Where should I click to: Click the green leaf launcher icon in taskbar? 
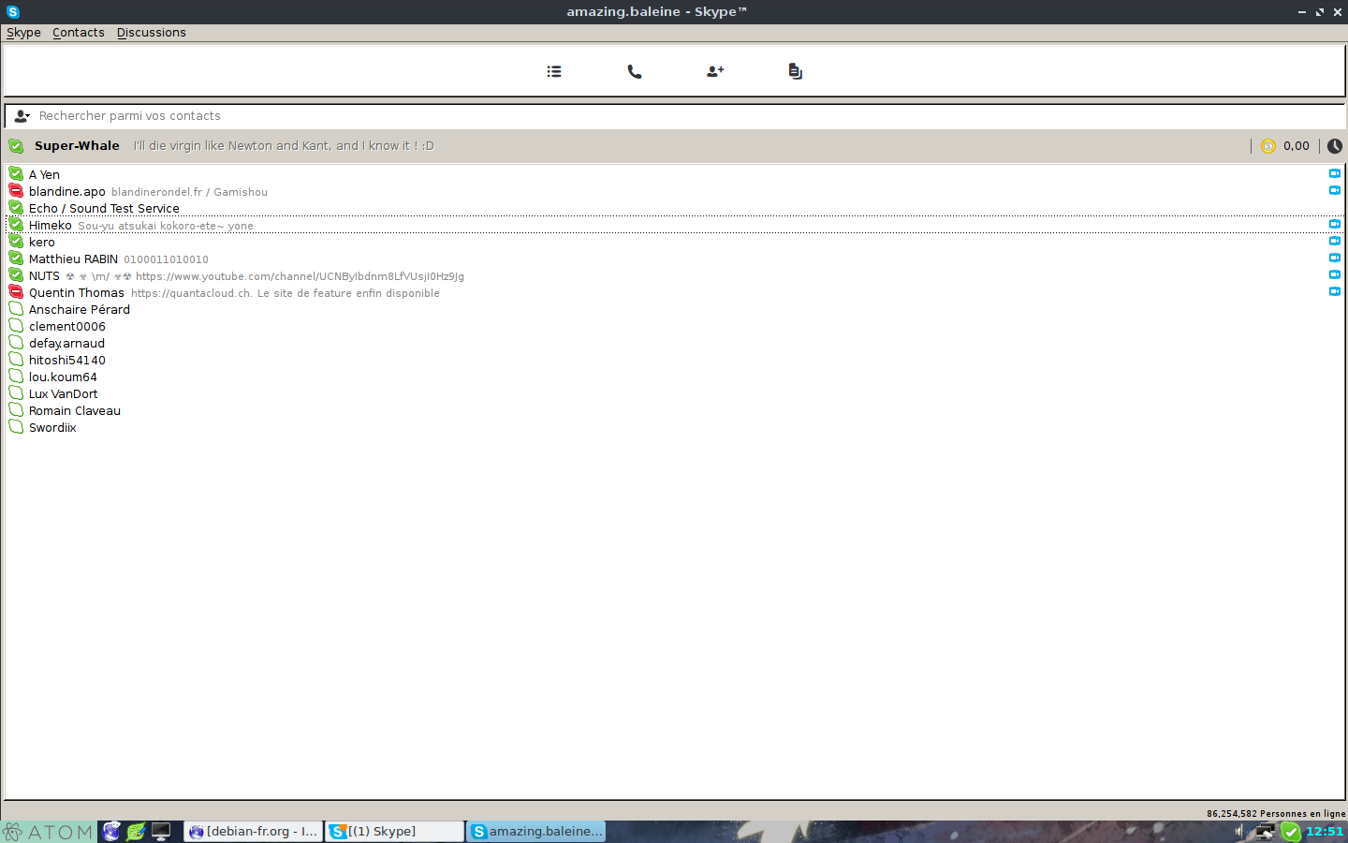[137, 831]
